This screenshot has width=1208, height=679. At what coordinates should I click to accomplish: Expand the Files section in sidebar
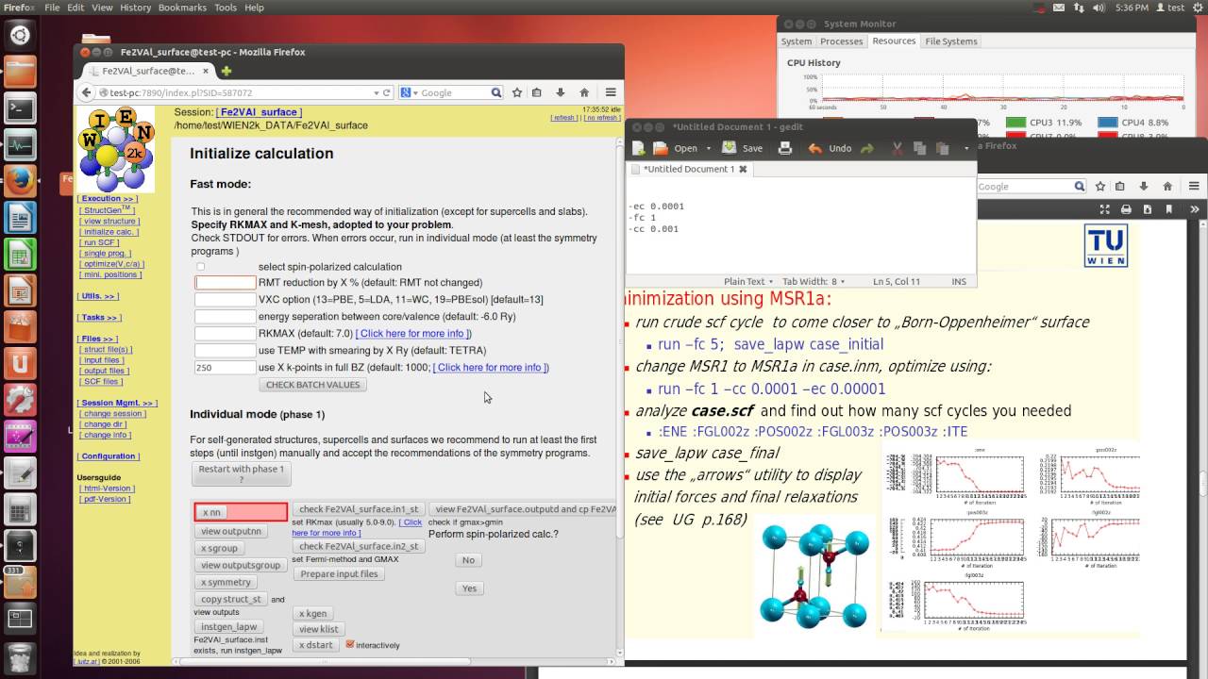[x=97, y=339]
